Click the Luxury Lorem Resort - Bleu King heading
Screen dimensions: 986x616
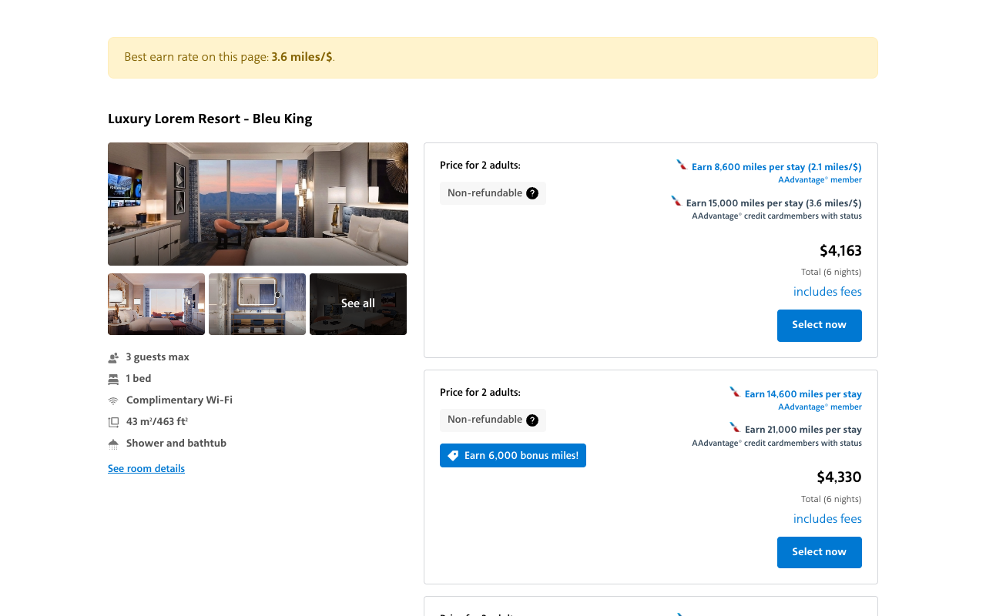(x=210, y=119)
